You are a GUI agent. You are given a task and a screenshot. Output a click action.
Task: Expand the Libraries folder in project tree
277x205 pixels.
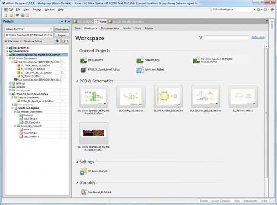(10, 87)
